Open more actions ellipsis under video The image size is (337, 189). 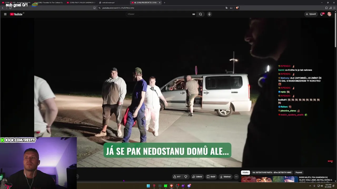(x=236, y=177)
